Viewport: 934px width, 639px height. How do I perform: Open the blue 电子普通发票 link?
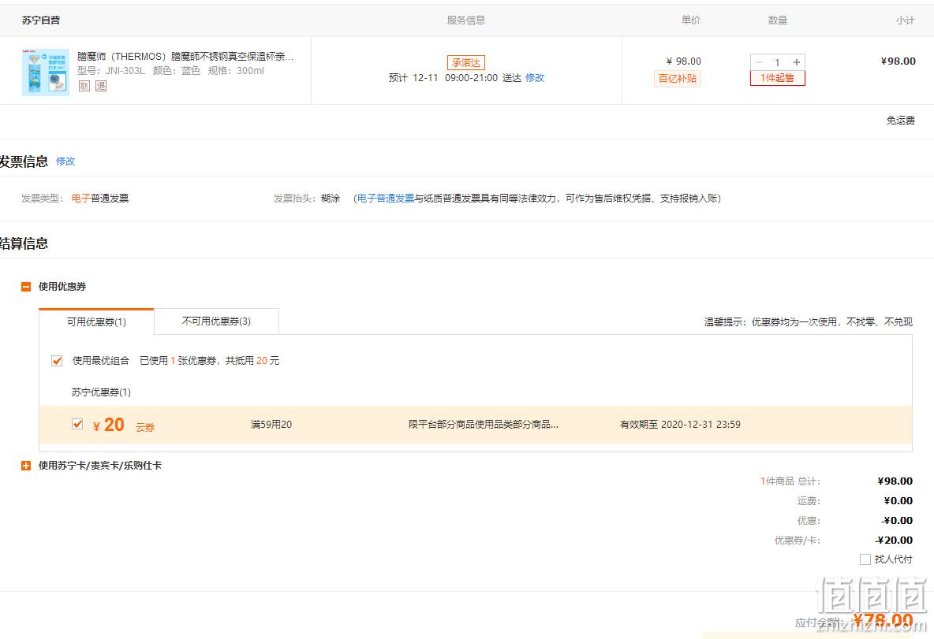386,198
